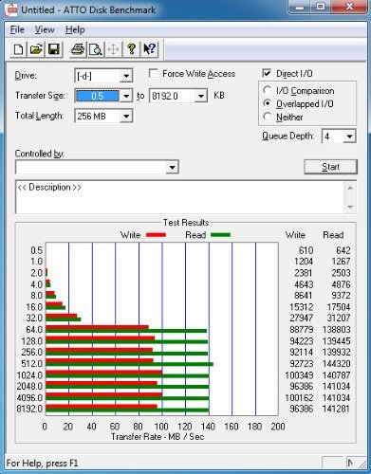The height and width of the screenshot is (474, 371).
Task: Expand the Controlled by dropdown
Action: pos(172,167)
